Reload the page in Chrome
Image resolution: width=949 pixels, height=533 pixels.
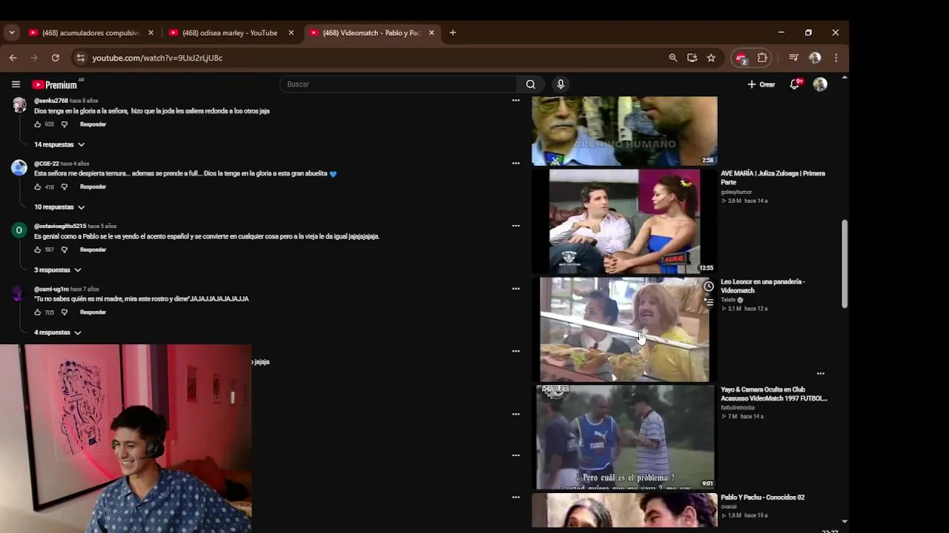[55, 58]
